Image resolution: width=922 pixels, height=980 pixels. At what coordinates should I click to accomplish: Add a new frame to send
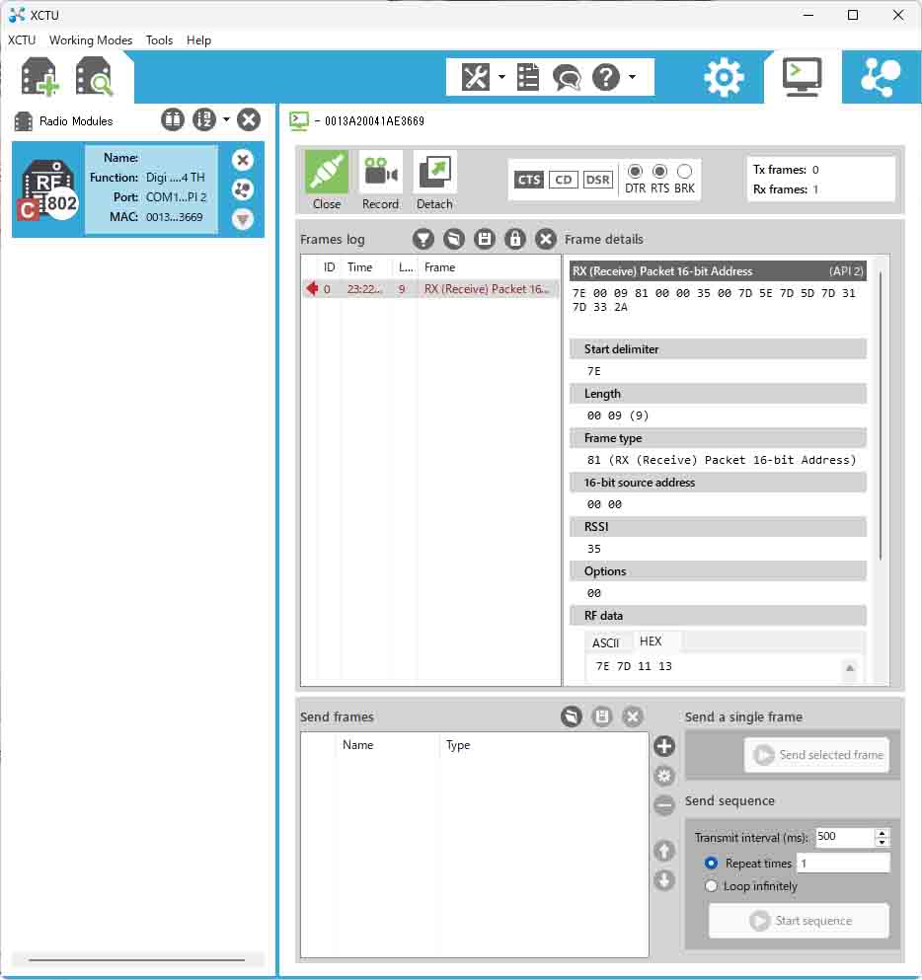(x=663, y=746)
